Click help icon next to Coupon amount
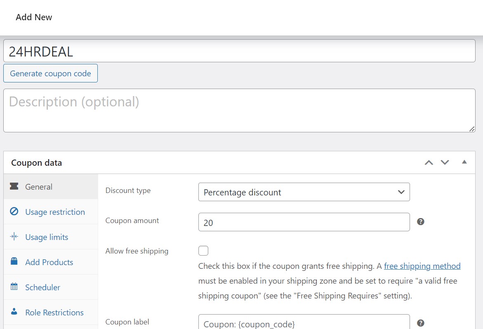The width and height of the screenshot is (483, 329). [x=420, y=222]
